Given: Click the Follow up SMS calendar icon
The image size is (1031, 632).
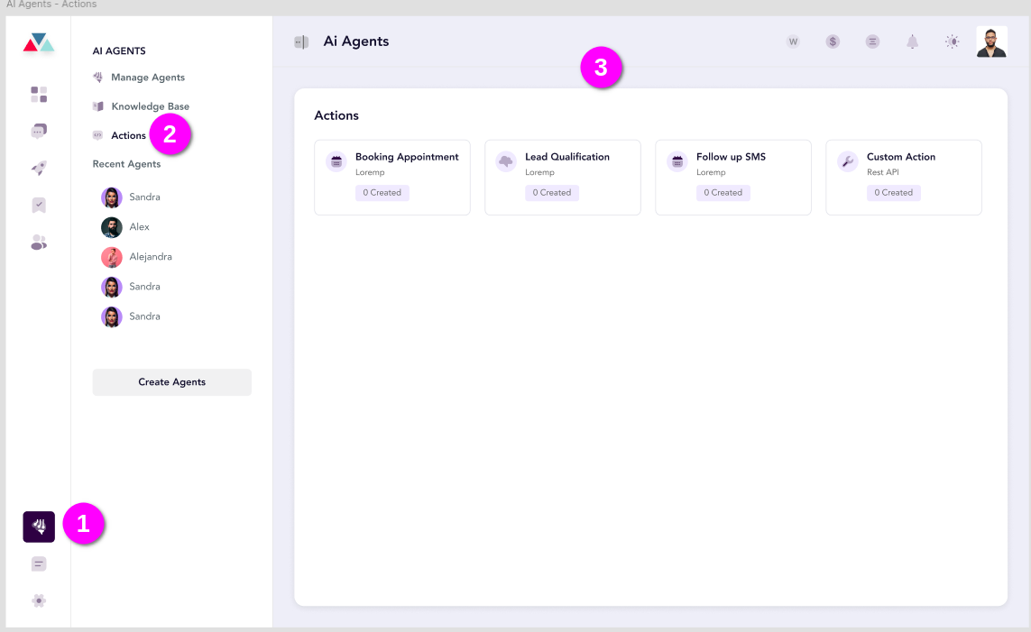Looking at the screenshot, I should tap(677, 161).
